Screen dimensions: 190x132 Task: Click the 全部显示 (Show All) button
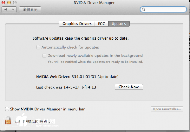point(30,10)
